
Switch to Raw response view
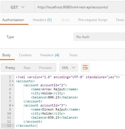27,68
